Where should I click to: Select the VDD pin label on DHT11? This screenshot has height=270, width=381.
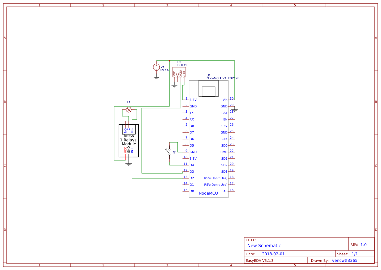point(184,74)
